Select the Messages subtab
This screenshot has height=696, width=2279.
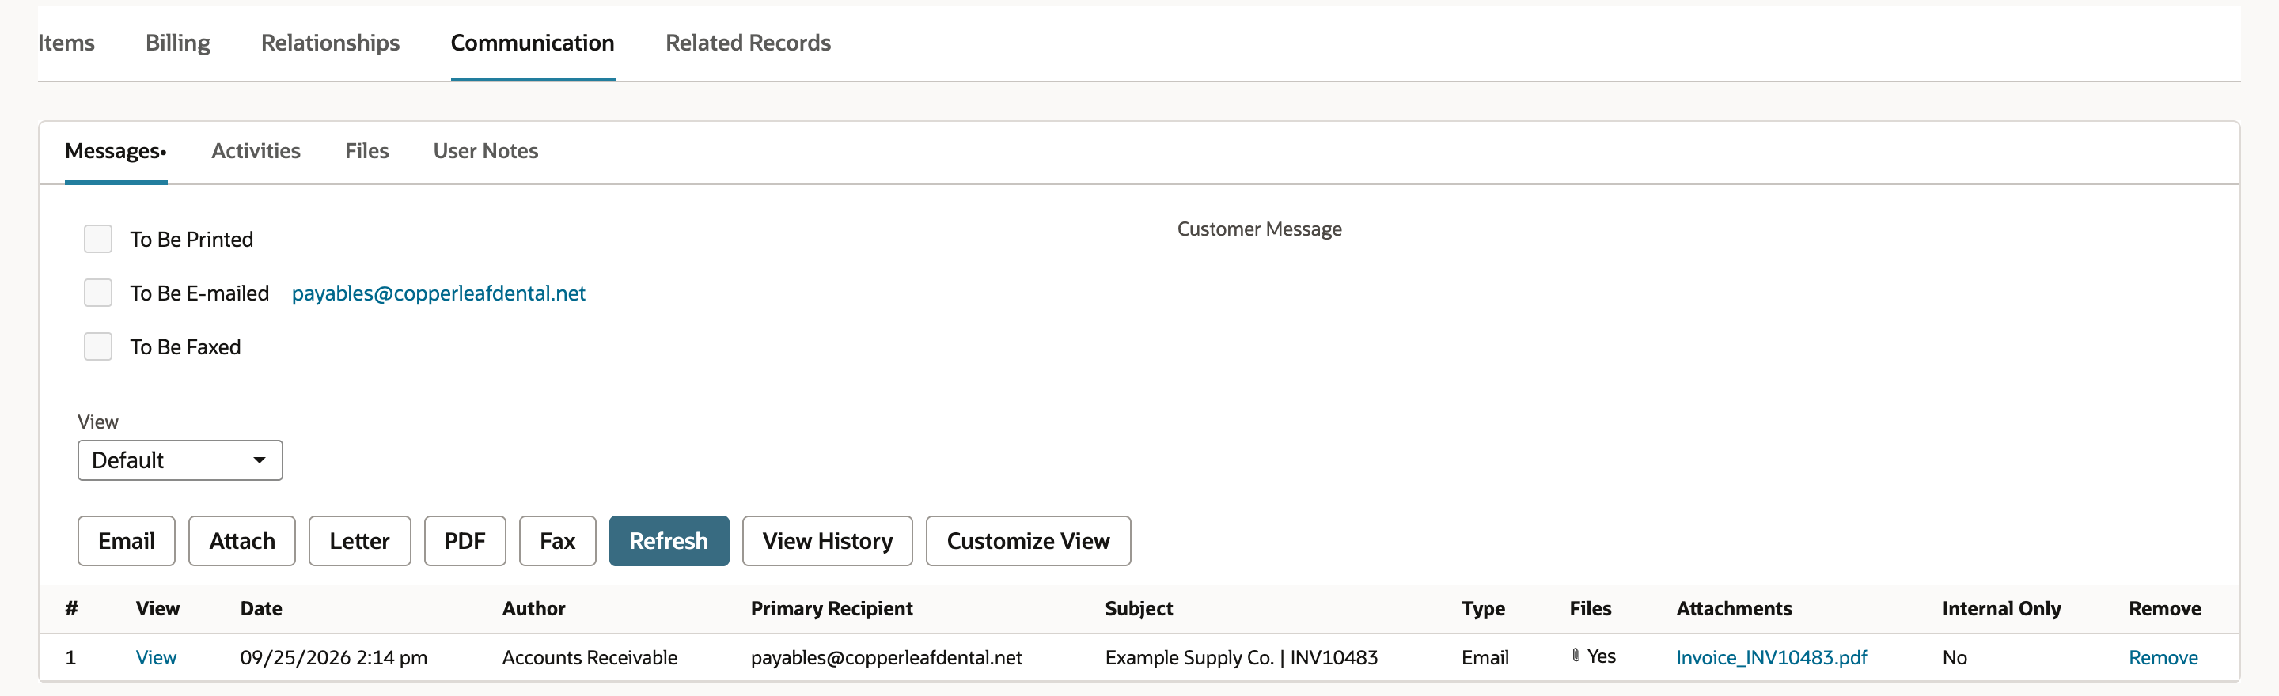tap(116, 151)
